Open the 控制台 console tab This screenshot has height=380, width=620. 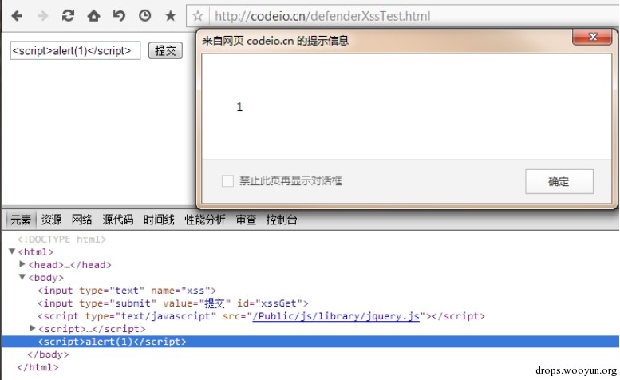(282, 220)
